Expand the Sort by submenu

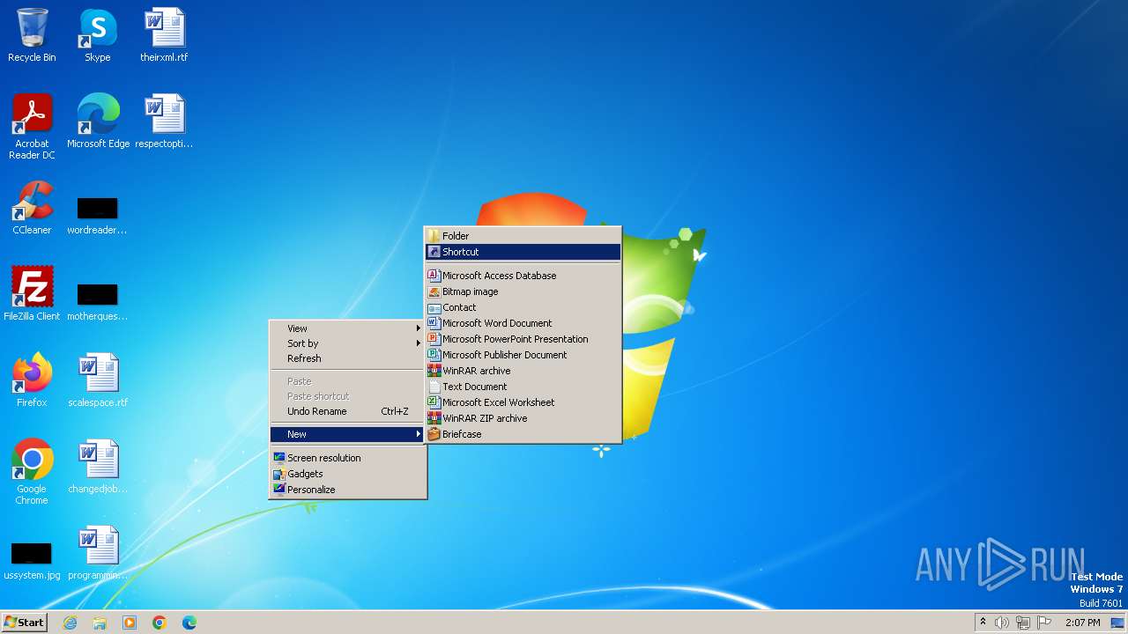pos(348,343)
